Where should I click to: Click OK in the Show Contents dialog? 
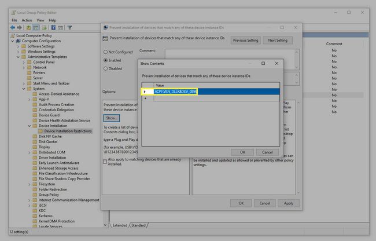[x=242, y=152]
